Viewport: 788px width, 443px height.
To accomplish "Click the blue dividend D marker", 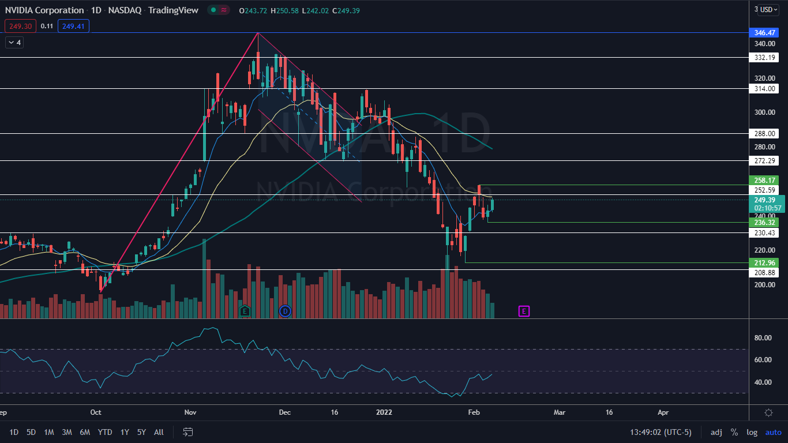I will pyautogui.click(x=284, y=311).
